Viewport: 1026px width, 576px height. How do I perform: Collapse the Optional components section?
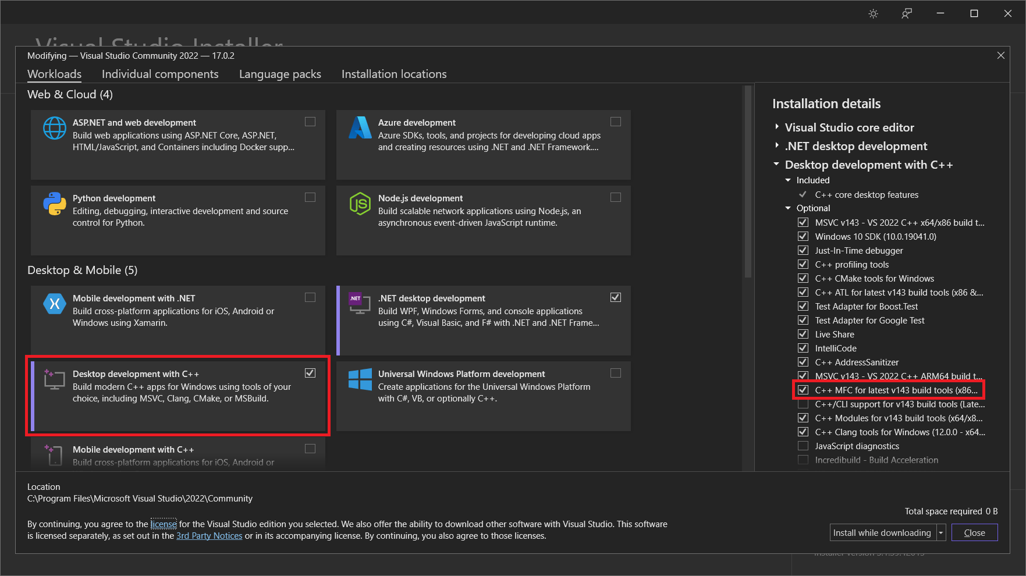click(788, 208)
